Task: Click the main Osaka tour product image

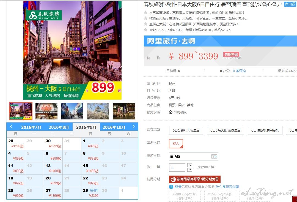Action: click(72, 50)
